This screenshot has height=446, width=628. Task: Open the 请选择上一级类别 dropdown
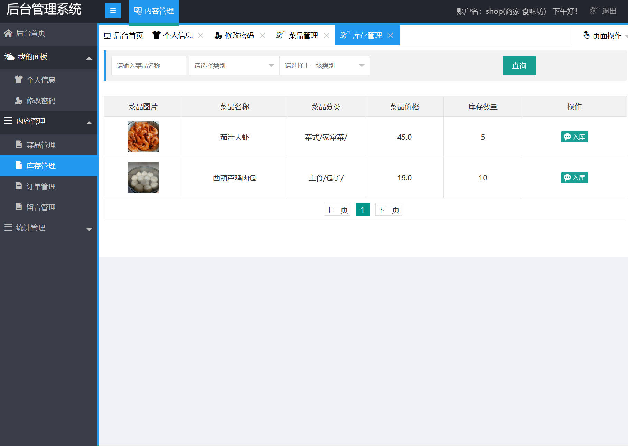(x=325, y=65)
